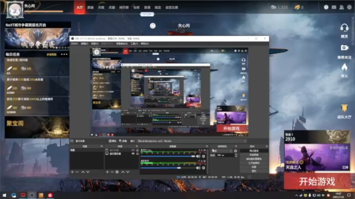Open OBS from the taskbar
The height and width of the screenshot is (199, 355).
pyautogui.click(x=32, y=195)
